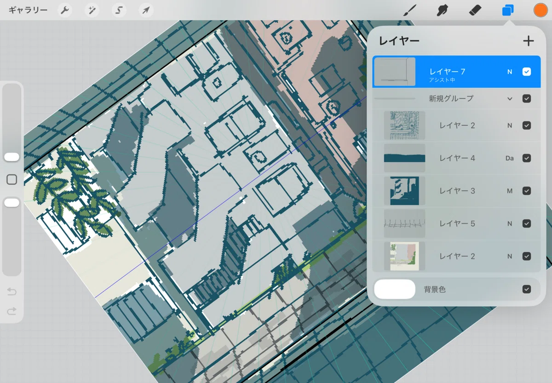The image size is (552, 383).
Task: Uncheck レイヤー 2 directly below 新規グループ
Action: click(527, 126)
